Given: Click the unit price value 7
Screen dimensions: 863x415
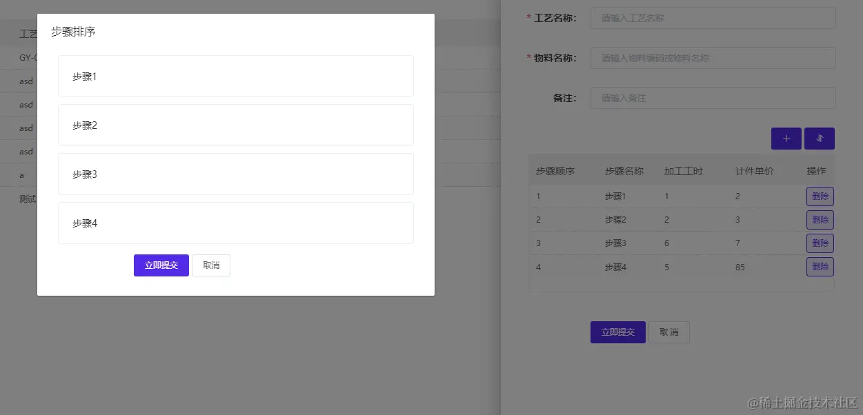Looking at the screenshot, I should [x=737, y=243].
